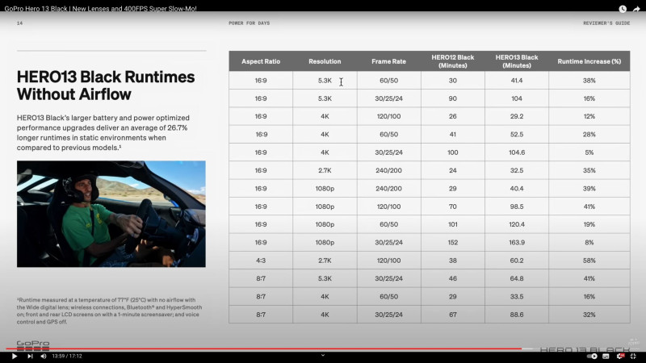Click the 163.9 minutes cell
This screenshot has width=646, height=363.
[517, 243]
